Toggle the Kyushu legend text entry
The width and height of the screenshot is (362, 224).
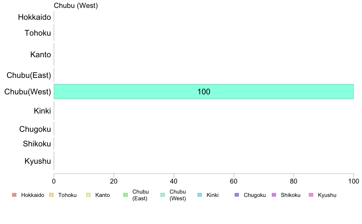pyautogui.click(x=327, y=195)
